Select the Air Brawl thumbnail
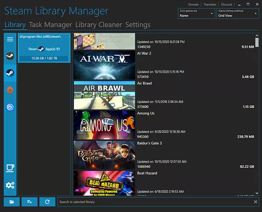 click(105, 95)
